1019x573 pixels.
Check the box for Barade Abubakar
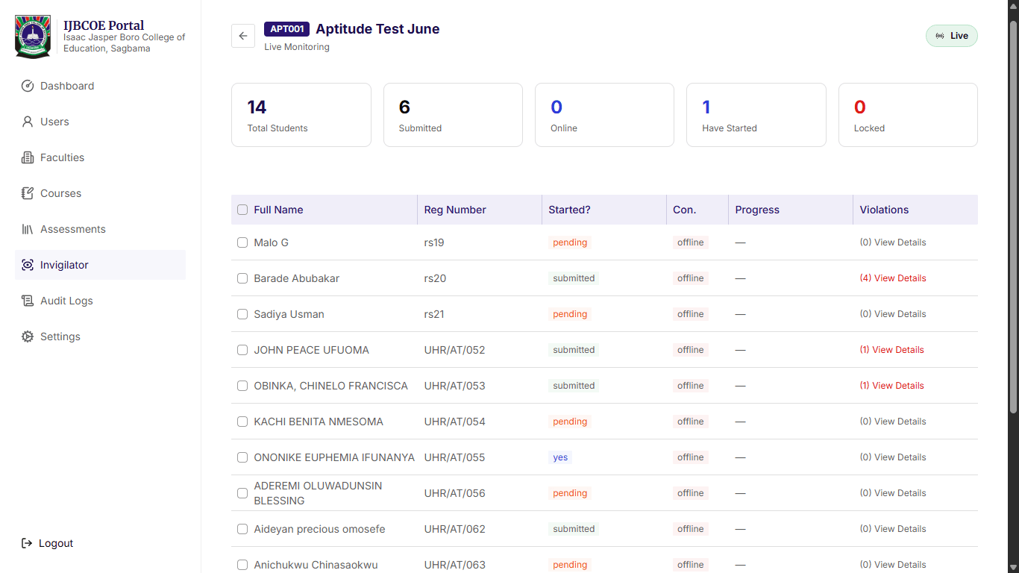tap(242, 278)
